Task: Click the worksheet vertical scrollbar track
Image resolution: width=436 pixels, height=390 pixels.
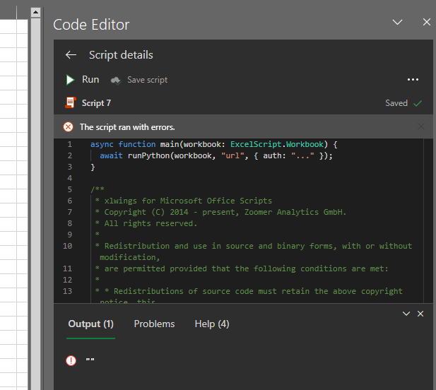Action: (35, 203)
